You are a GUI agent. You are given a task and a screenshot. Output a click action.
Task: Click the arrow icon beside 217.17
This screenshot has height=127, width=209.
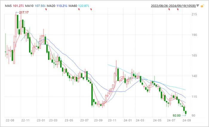(x=17, y=13)
